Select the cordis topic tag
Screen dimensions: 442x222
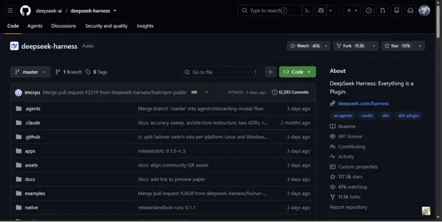[x=367, y=116]
